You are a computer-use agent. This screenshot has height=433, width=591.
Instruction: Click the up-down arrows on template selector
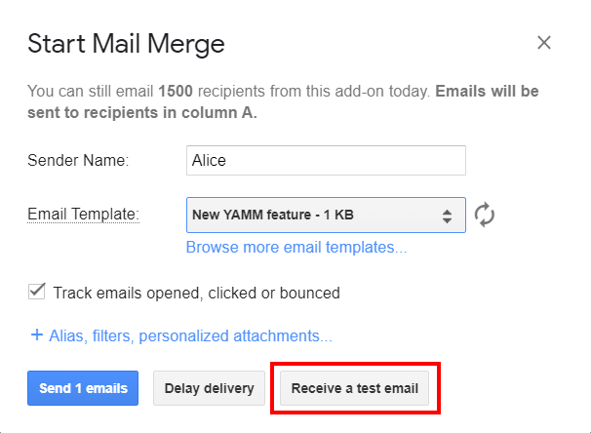[x=447, y=216]
